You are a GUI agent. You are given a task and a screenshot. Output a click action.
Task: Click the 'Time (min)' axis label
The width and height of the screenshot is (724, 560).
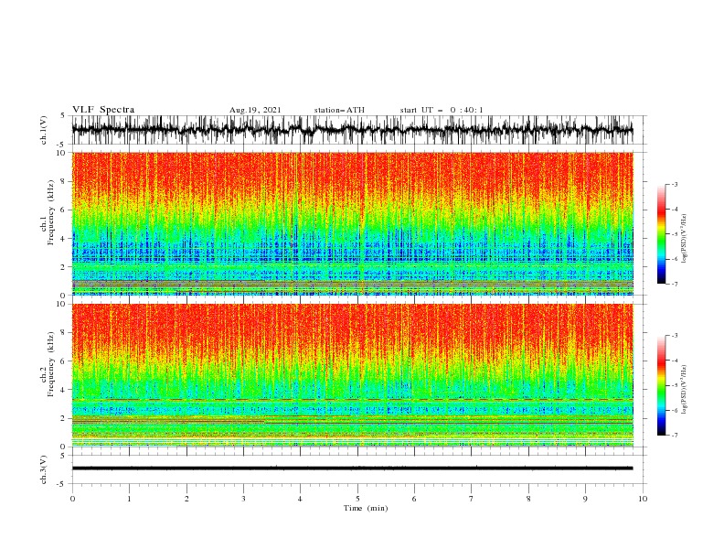[366, 508]
